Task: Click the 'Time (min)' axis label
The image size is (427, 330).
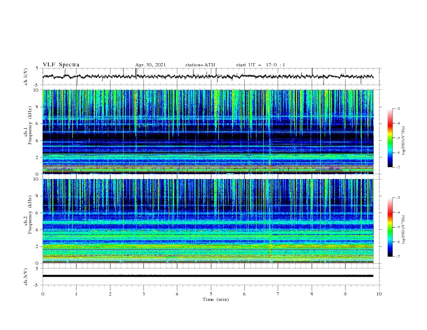Action: (216, 299)
